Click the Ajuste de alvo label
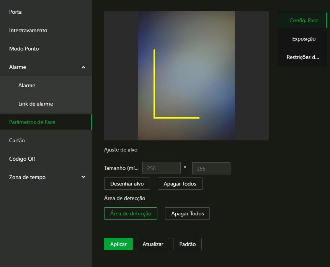The width and height of the screenshot is (330, 267). pos(121,150)
